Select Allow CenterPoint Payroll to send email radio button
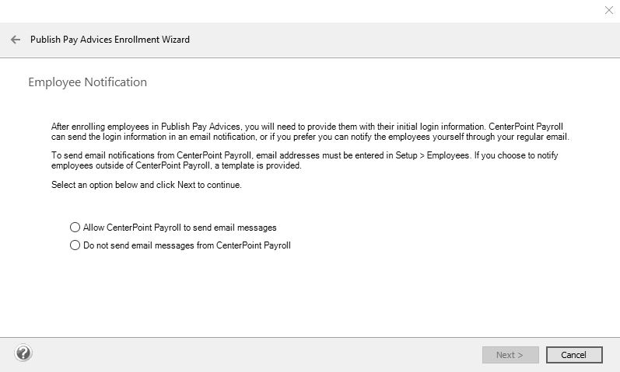The image size is (620, 372). pyautogui.click(x=75, y=228)
